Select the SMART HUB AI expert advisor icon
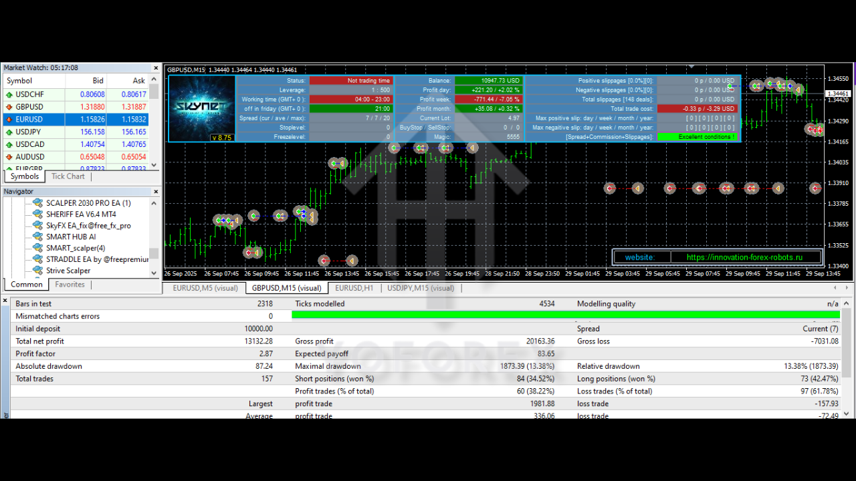Screen dimensions: 856x481 click(37, 236)
